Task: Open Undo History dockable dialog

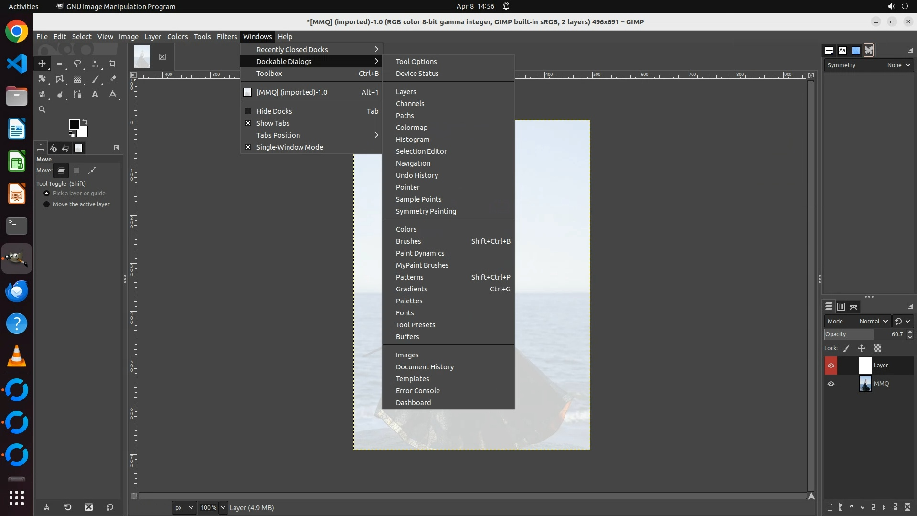Action: coord(416,175)
